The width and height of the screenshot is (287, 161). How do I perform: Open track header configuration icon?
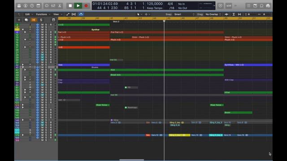tap(53, 20)
